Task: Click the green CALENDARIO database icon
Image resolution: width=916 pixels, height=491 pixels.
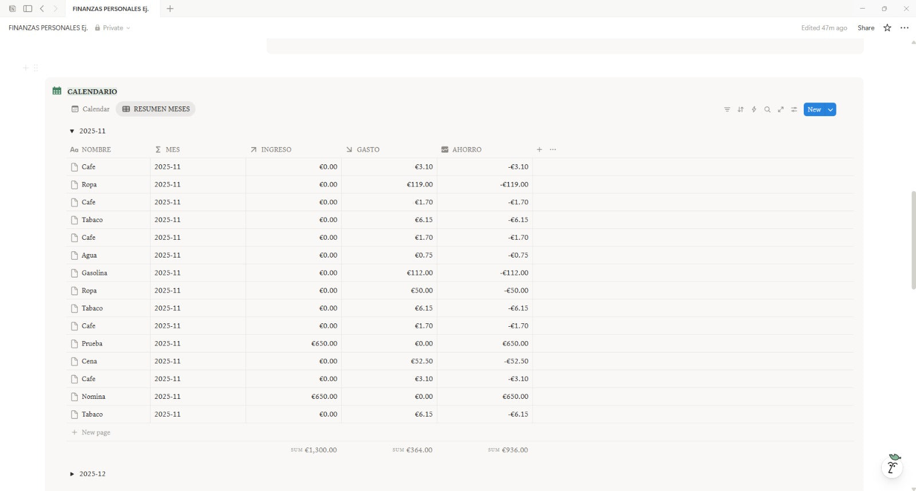Action: tap(57, 90)
